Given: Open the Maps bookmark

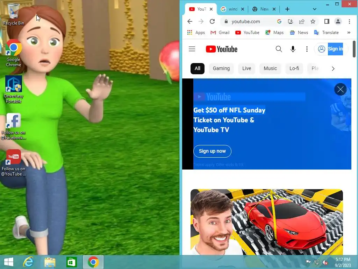Looking at the screenshot, I should tap(274, 33).
